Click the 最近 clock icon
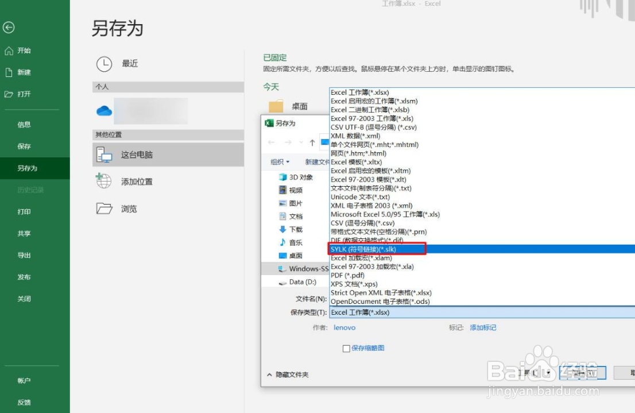Image resolution: width=635 pixels, height=413 pixels. [104, 64]
